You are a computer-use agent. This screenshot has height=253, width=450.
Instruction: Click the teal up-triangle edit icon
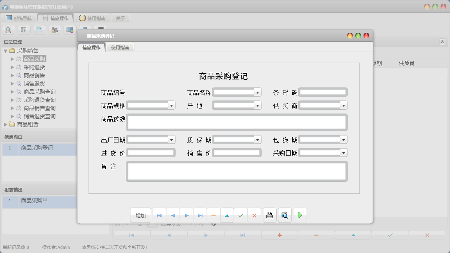227,215
